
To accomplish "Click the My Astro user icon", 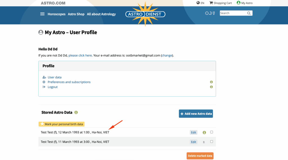I will [x=238, y=3].
